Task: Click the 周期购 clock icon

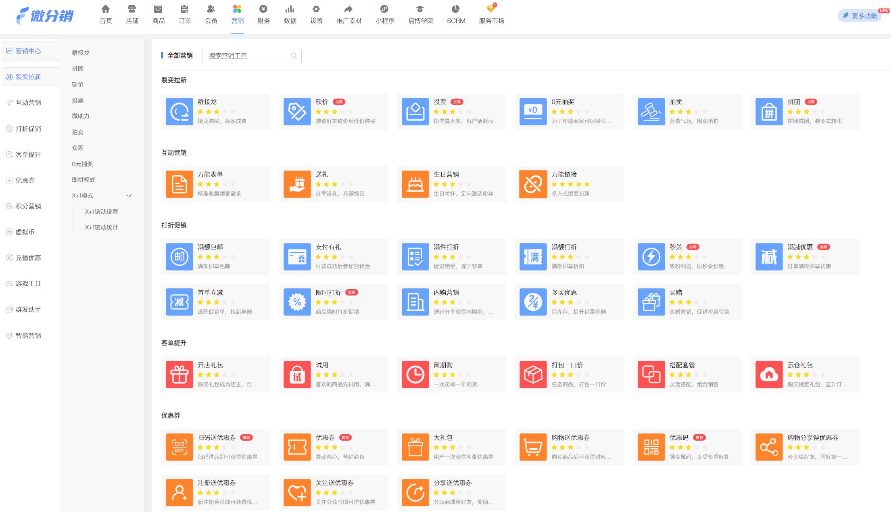Action: [x=415, y=375]
